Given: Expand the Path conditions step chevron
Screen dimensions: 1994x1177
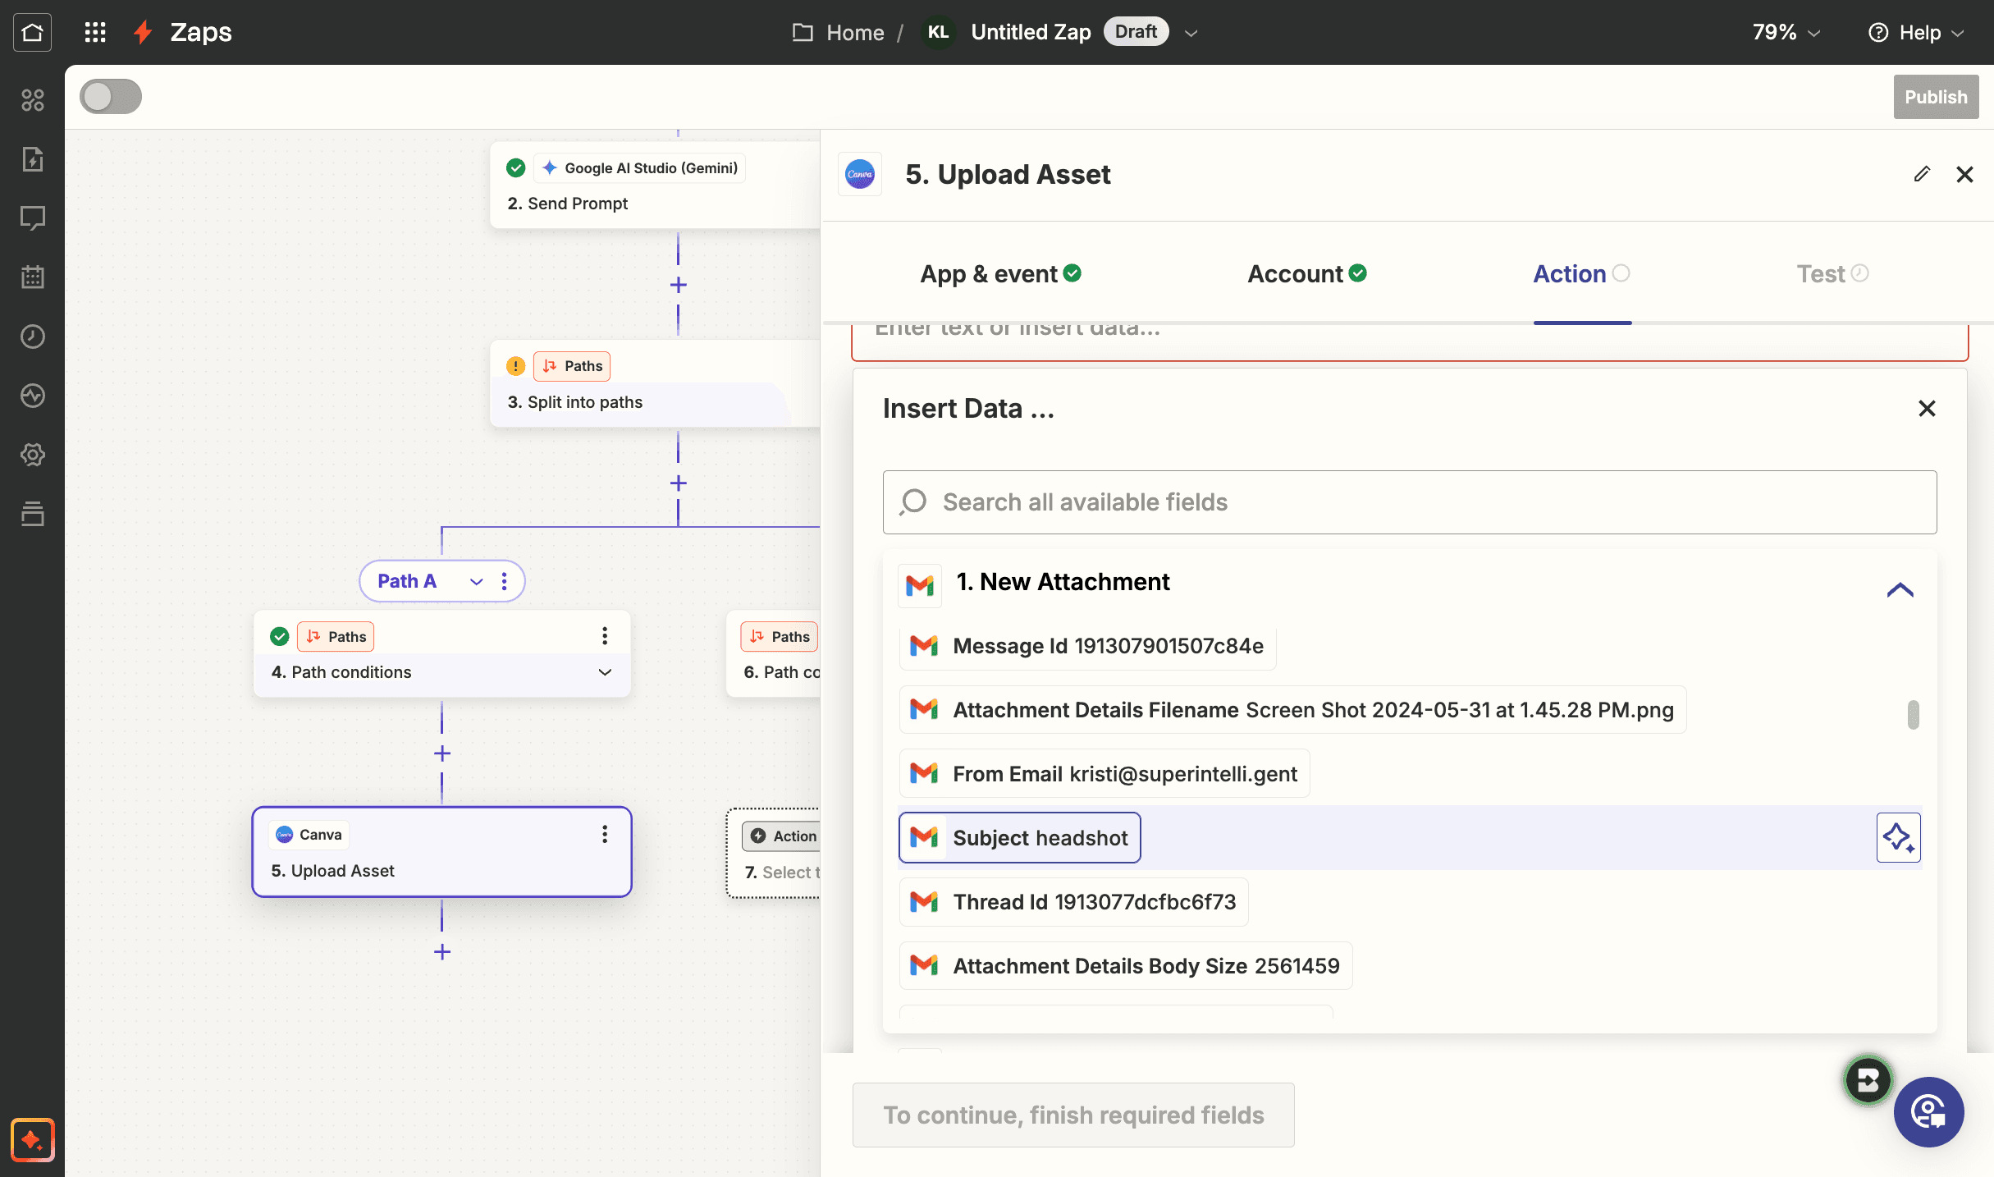Looking at the screenshot, I should 605,672.
